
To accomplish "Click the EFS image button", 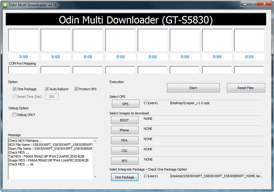I will click(125, 161).
